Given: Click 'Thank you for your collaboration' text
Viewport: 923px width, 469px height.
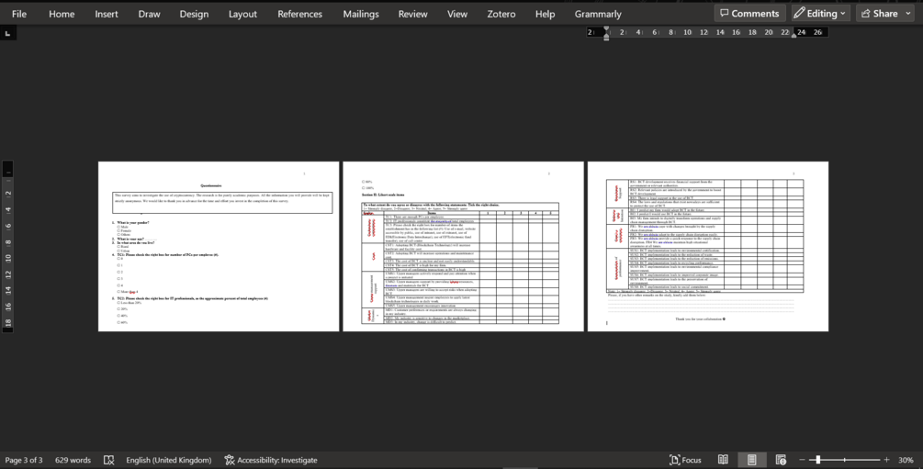Looking at the screenshot, I should coord(700,319).
